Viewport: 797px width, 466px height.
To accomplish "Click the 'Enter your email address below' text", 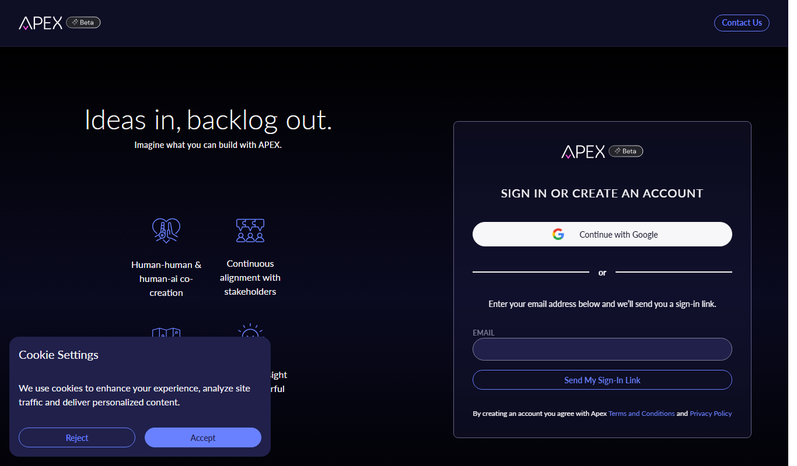I will pyautogui.click(x=602, y=304).
